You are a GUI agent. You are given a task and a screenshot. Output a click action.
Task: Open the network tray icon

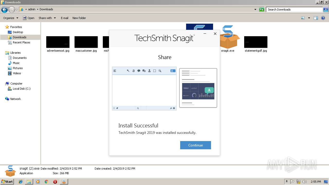[x=298, y=182]
